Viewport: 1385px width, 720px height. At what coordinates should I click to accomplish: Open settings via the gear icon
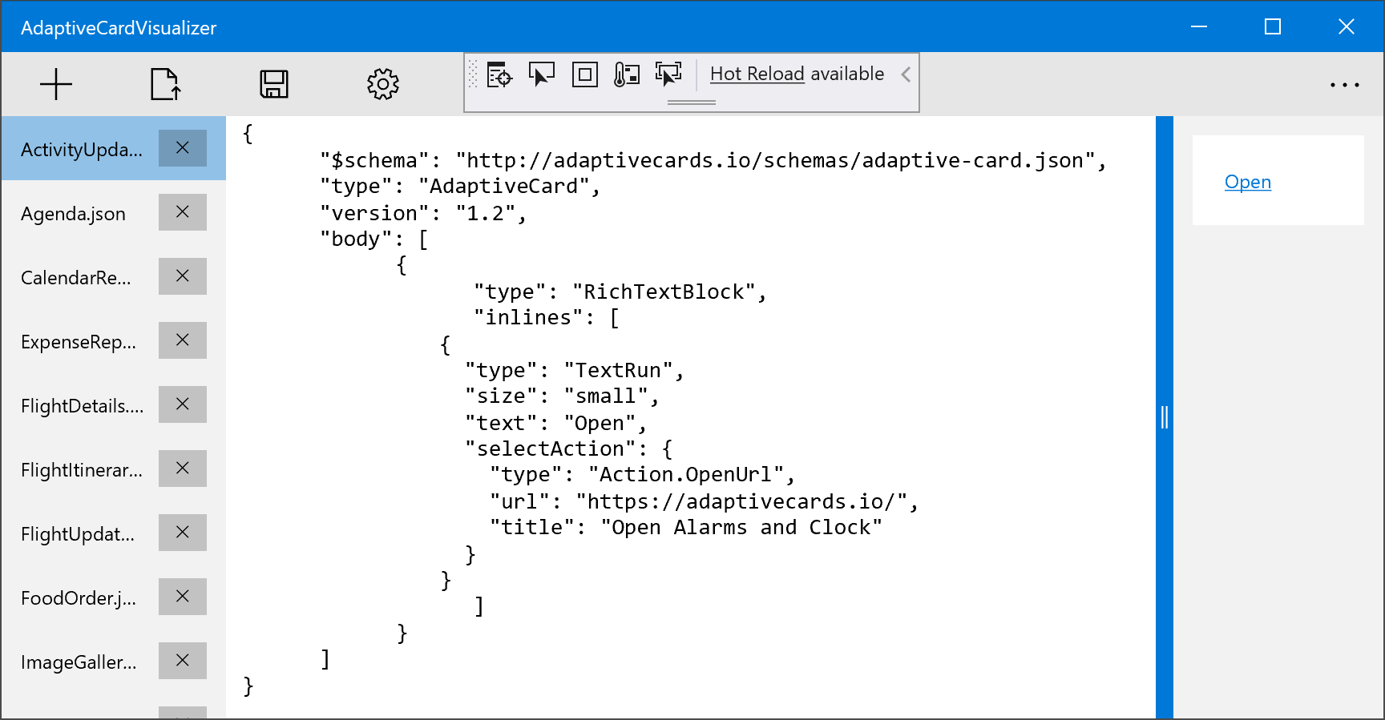point(383,84)
